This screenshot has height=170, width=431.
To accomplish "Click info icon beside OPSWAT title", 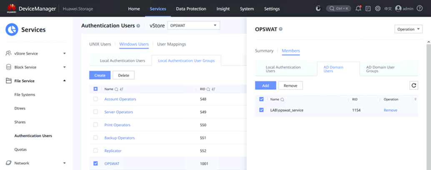I will tap(281, 29).
